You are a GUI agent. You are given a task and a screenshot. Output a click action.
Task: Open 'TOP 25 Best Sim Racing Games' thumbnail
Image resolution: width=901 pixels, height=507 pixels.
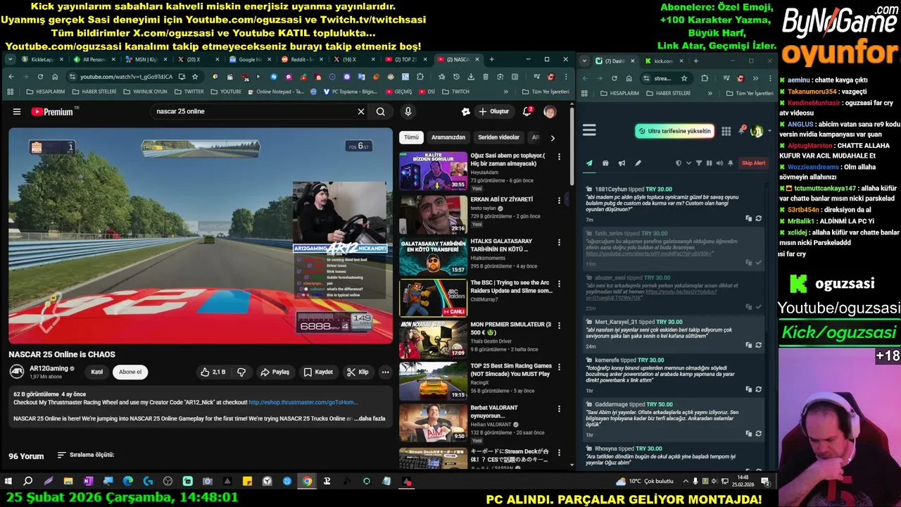[x=433, y=381]
